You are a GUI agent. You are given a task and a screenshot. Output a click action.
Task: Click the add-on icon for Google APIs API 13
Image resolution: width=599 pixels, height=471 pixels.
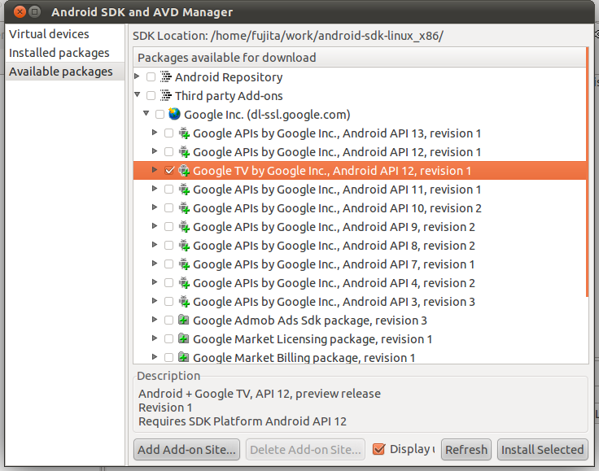point(184,133)
